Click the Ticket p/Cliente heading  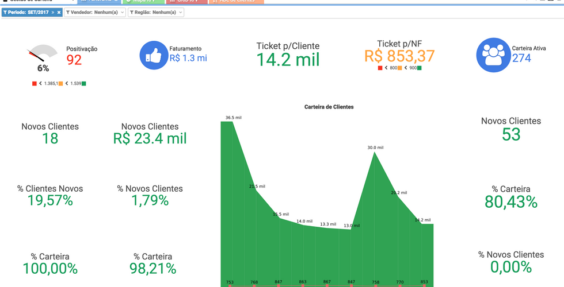coord(288,46)
